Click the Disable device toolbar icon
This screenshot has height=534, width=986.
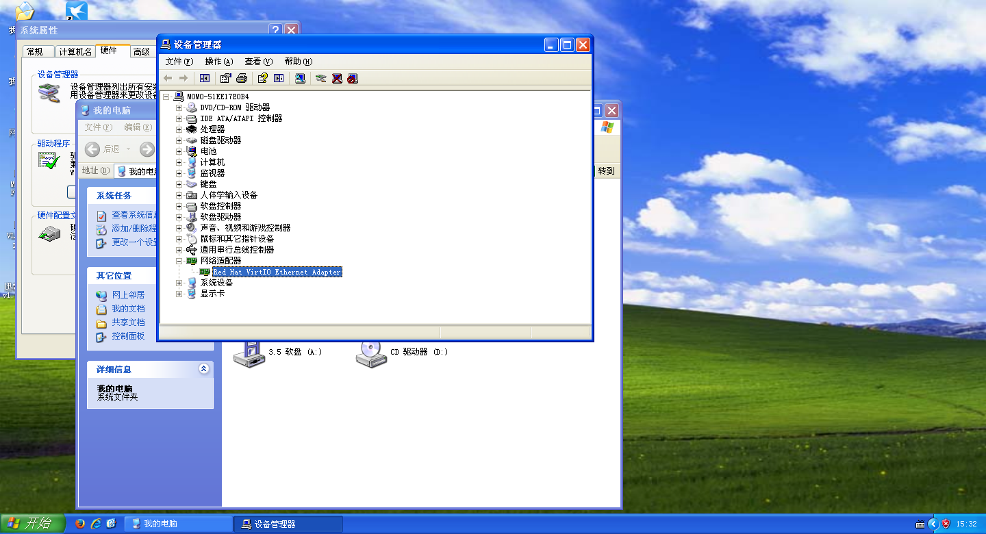(x=353, y=78)
